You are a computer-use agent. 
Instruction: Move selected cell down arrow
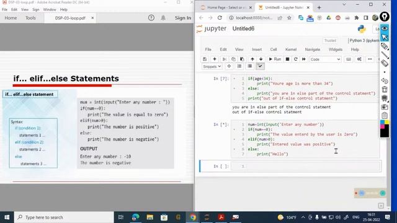(261, 59)
